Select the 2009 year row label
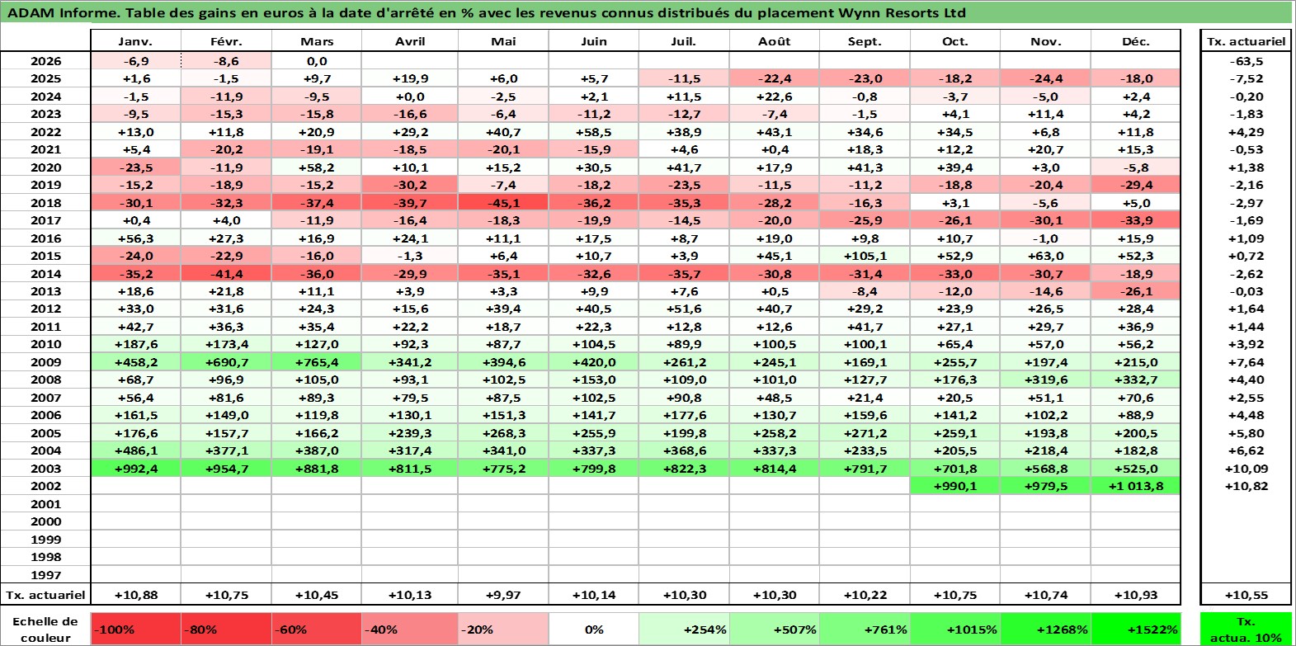The image size is (1296, 646). pyautogui.click(x=45, y=362)
